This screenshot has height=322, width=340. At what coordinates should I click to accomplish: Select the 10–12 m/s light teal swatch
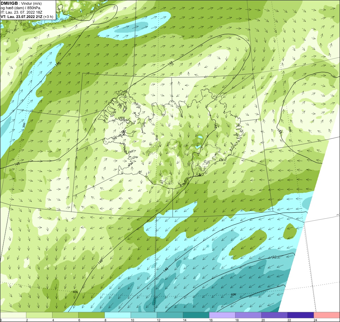click(x=144, y=315)
